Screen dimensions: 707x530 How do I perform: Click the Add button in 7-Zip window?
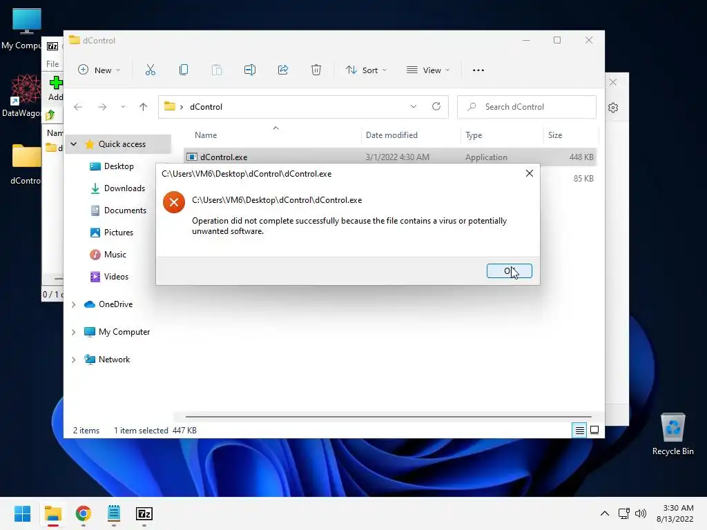(x=56, y=88)
